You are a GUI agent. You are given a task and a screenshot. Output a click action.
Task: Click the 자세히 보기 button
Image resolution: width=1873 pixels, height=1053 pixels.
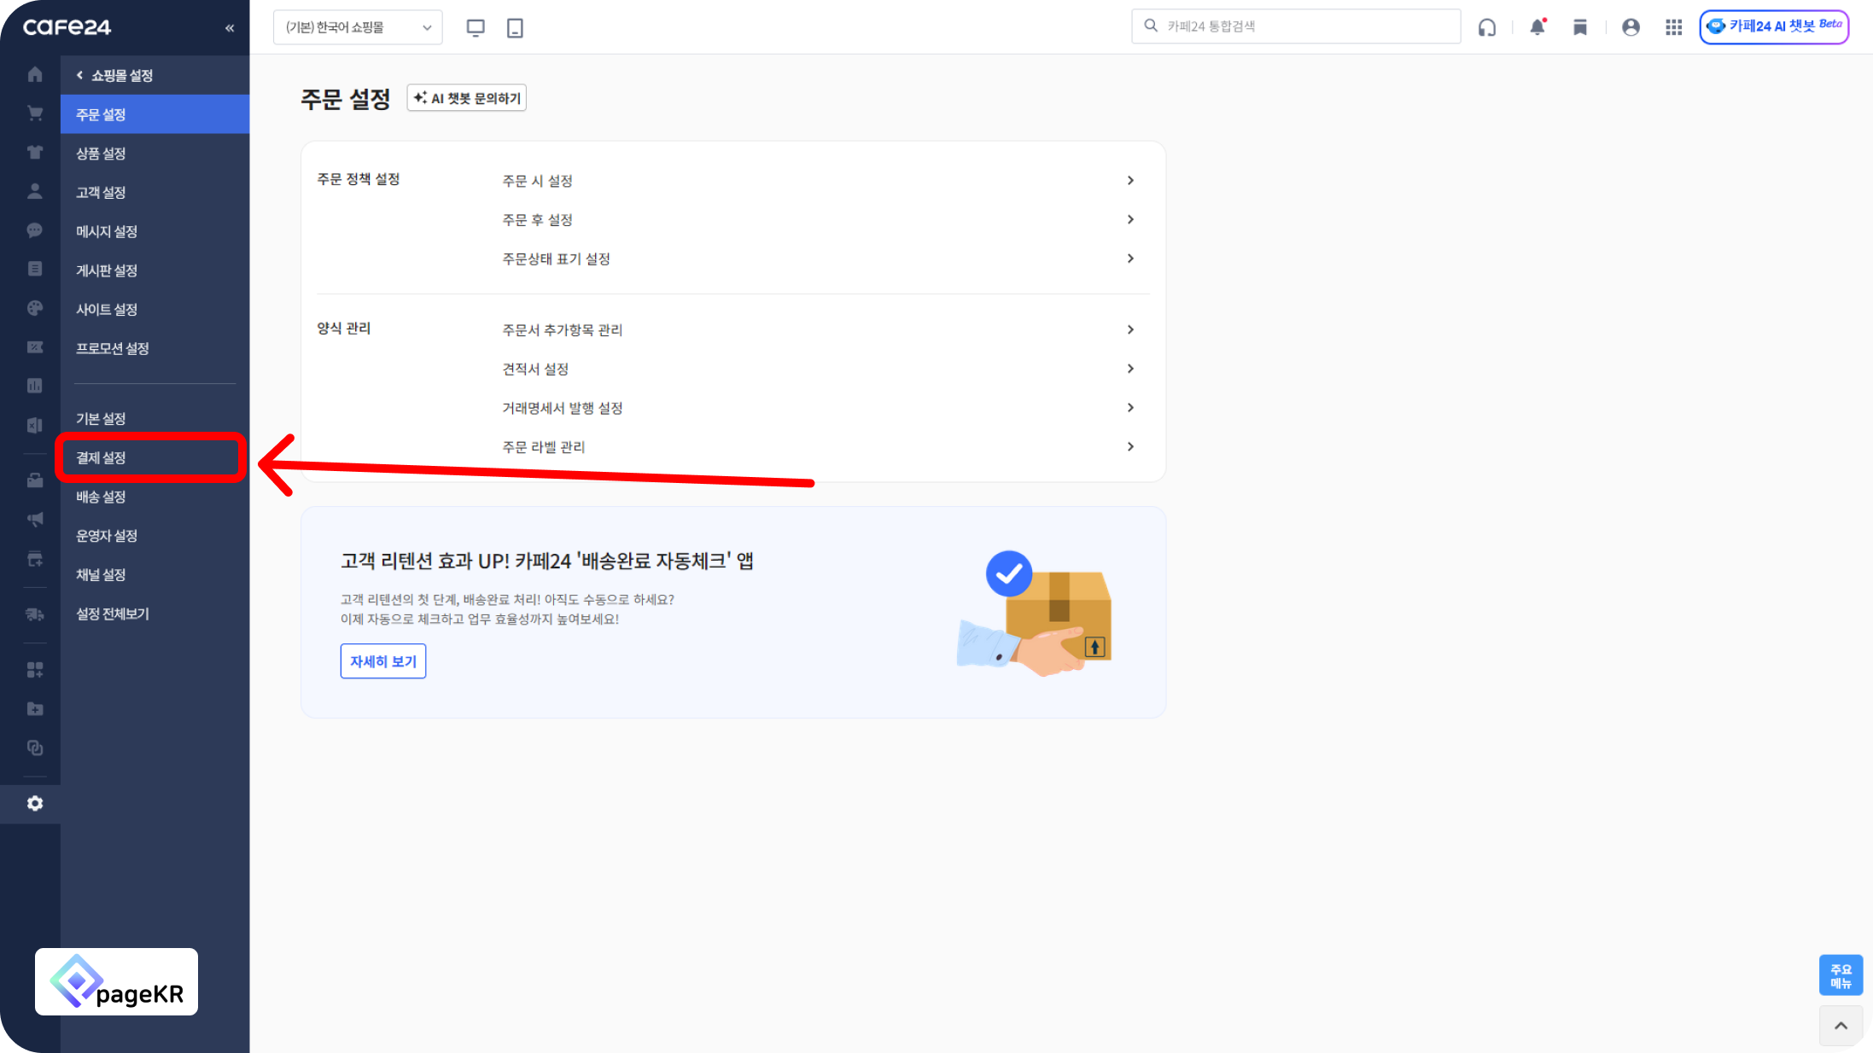pyautogui.click(x=382, y=661)
